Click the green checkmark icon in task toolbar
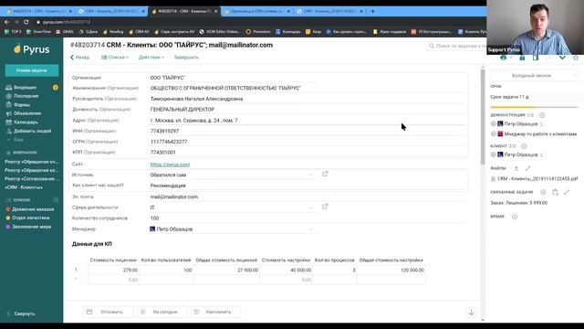The image size is (584, 329). click(562, 58)
